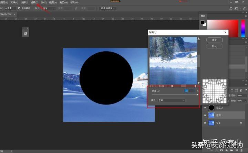Image resolution: width=248 pixels, height=153 pixels.
Task: Toggle the anti-alias (消除锯齿) checkbox
Action: [19, 8]
